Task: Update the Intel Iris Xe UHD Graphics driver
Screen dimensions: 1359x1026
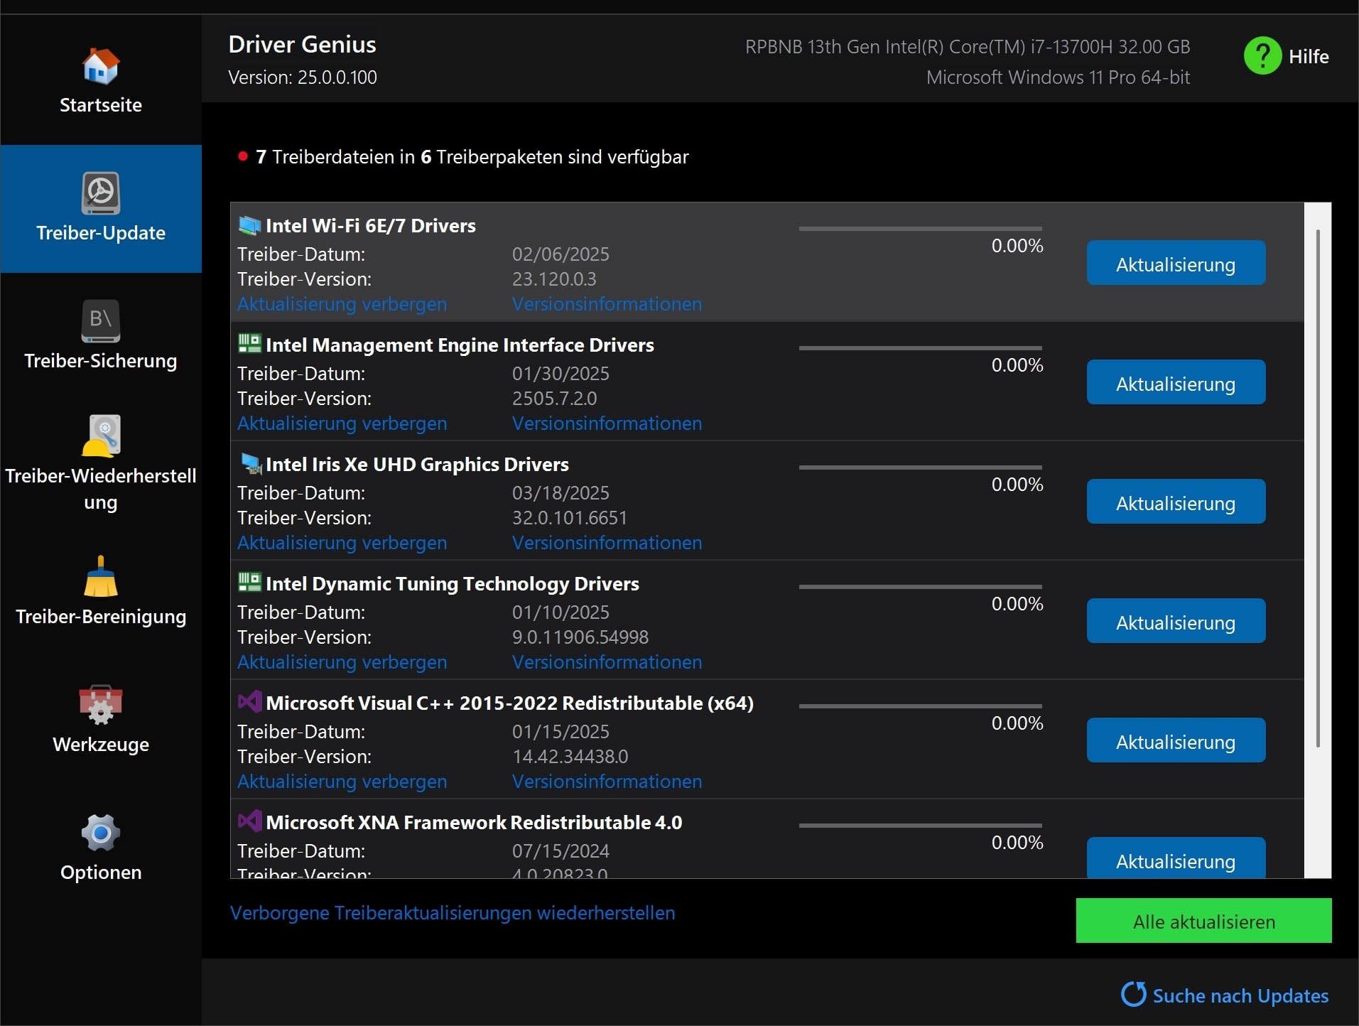Action: pos(1176,502)
